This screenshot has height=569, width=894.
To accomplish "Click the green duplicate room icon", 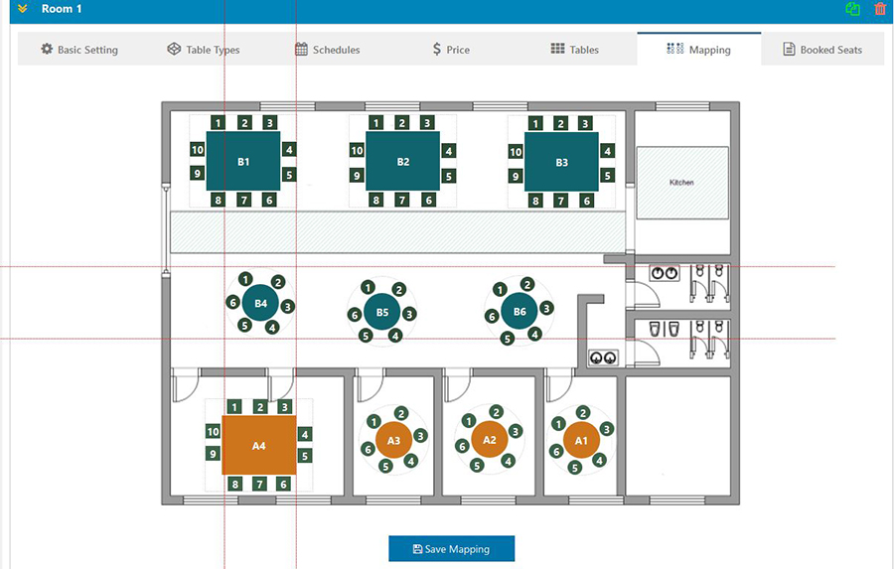I will 853,9.
